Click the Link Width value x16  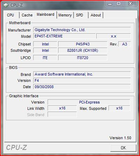[x=62, y=108]
